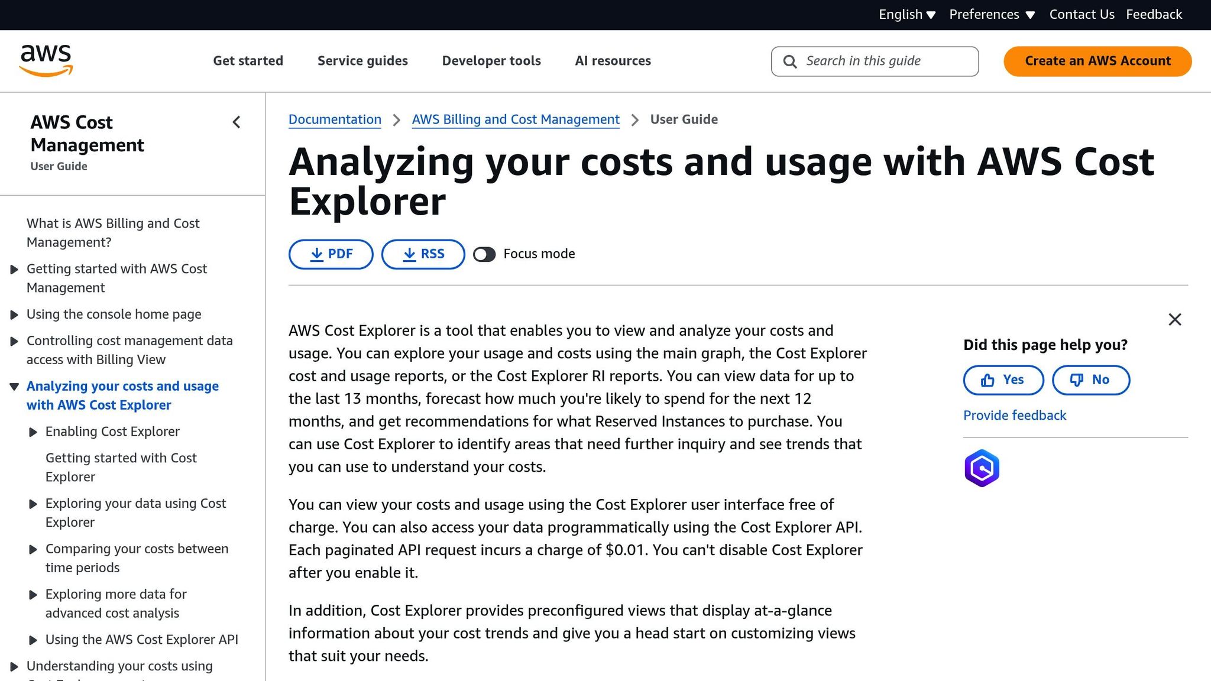The image size is (1211, 681).
Task: Expand Exploring more data for advanced analysis
Action: [33, 595]
